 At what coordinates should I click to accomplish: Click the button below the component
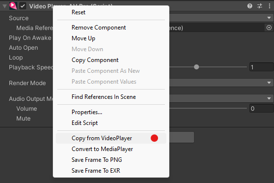(x=182, y=137)
